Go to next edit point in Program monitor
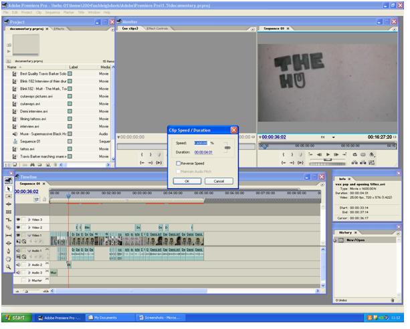The height and width of the screenshot is (329, 410). click(344, 154)
